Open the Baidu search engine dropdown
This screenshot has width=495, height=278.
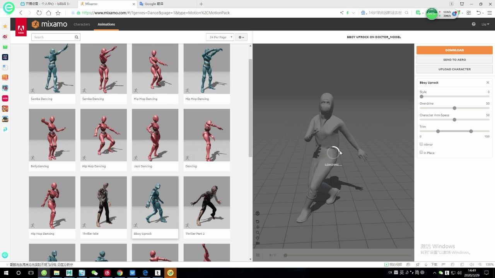pos(364,13)
